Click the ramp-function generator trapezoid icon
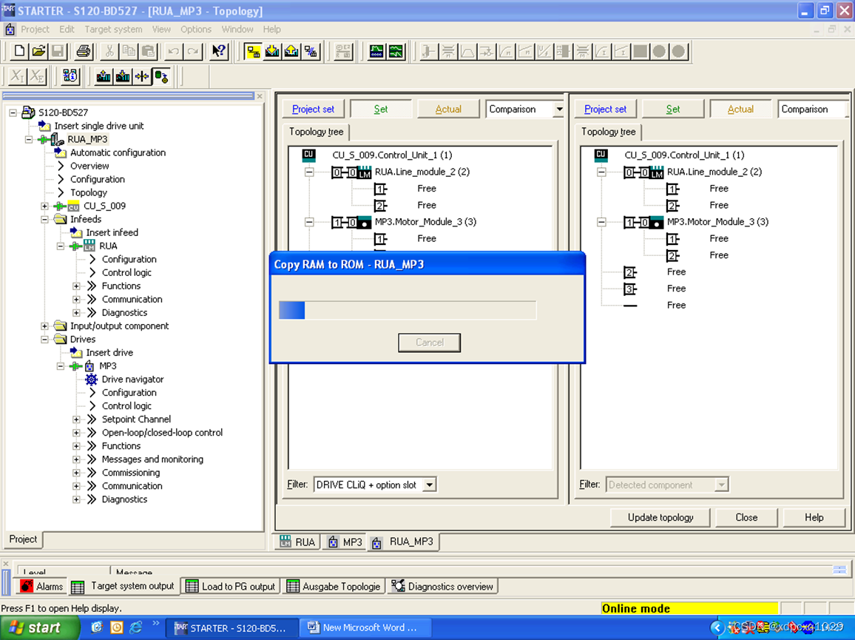Screen dimensions: 855x640 click(x=467, y=51)
